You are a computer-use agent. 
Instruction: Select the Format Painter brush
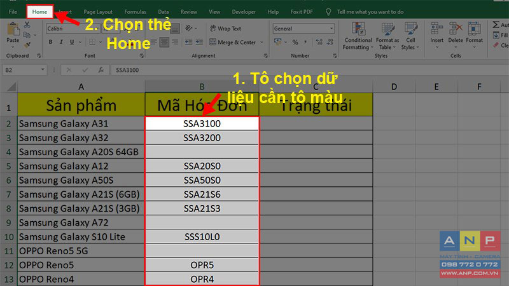27,44
